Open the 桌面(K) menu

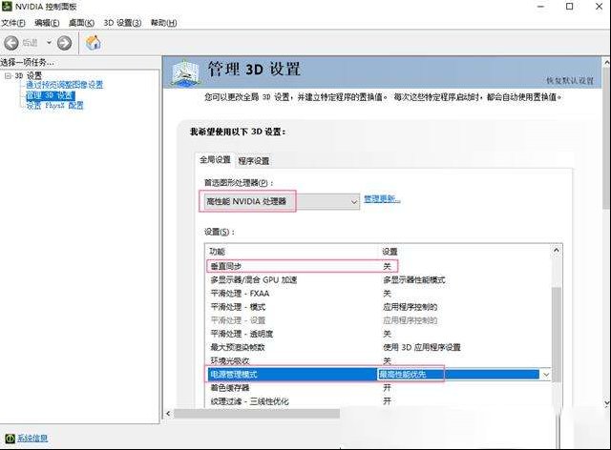[x=81, y=23]
